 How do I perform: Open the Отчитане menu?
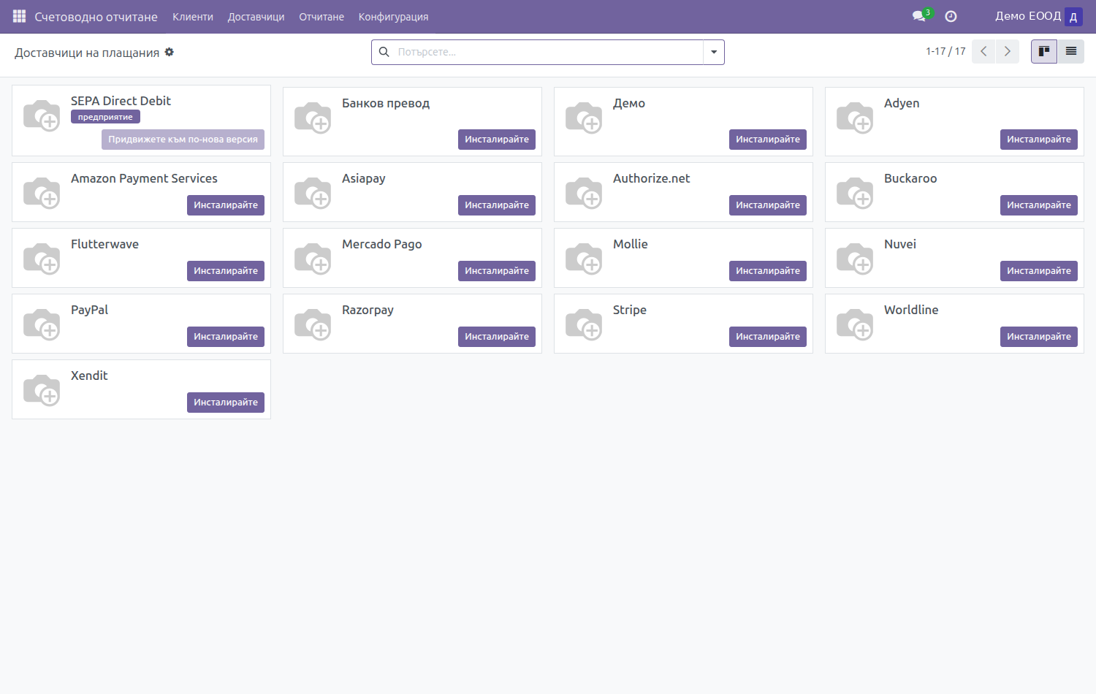point(321,17)
